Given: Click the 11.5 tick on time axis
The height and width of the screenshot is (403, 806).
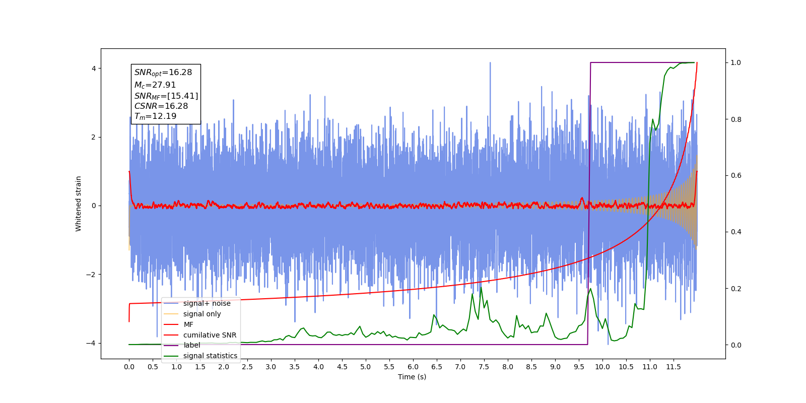Looking at the screenshot, I should pos(674,367).
